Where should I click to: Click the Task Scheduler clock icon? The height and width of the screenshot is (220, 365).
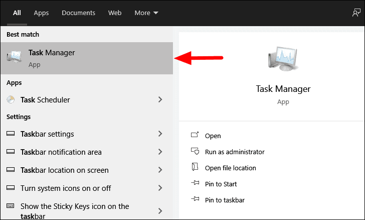(x=11, y=99)
